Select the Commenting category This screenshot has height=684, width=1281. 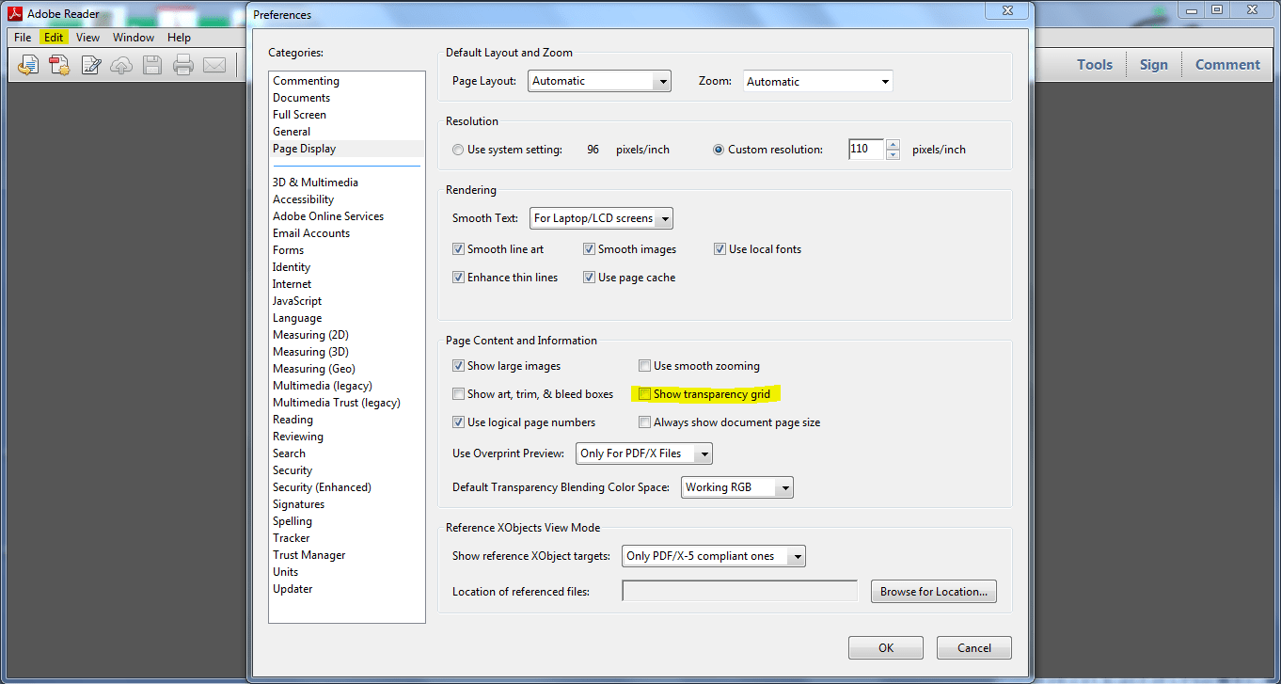point(306,81)
